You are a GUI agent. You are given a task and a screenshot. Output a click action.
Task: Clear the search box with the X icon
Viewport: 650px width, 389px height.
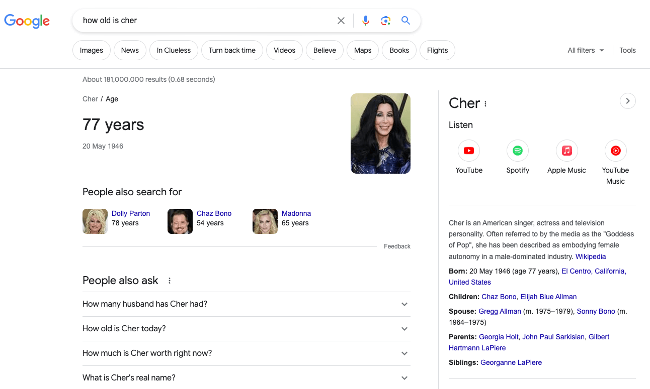pos(341,21)
